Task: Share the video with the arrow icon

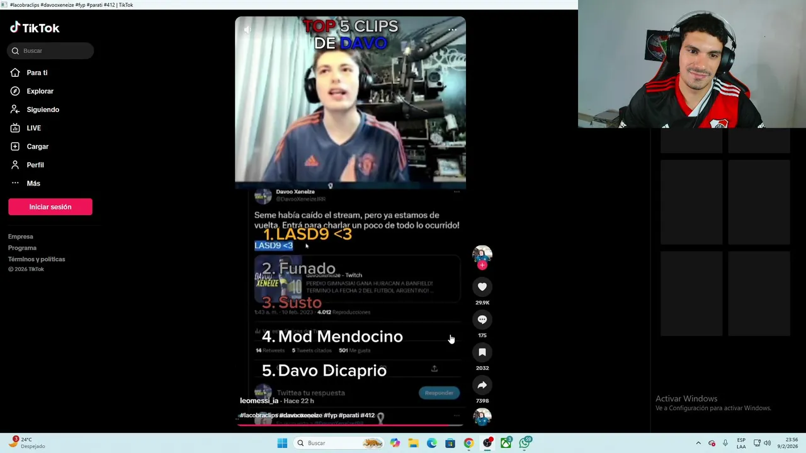Action: tap(482, 385)
